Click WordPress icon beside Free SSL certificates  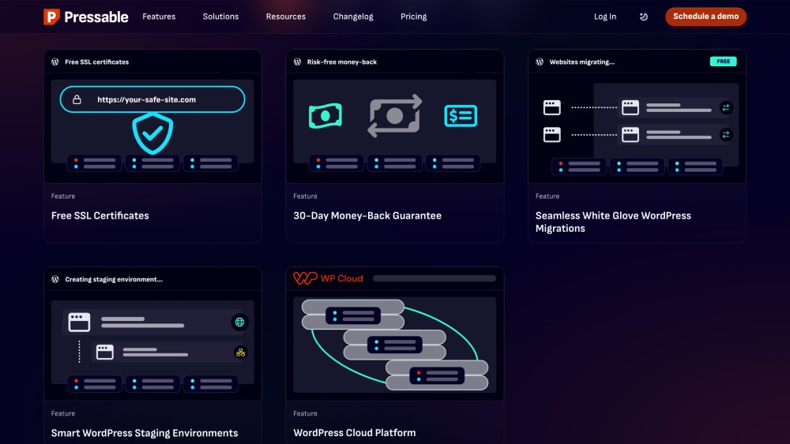click(x=55, y=62)
